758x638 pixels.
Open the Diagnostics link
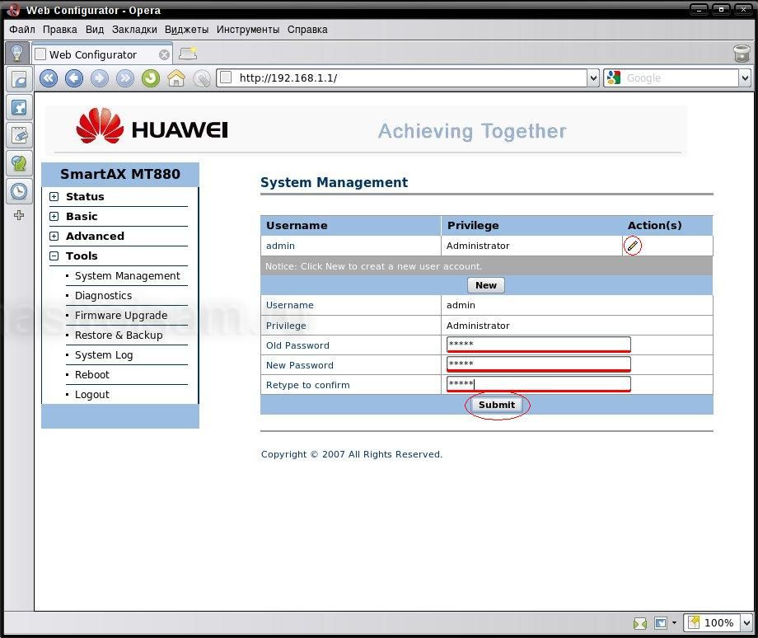[103, 296]
